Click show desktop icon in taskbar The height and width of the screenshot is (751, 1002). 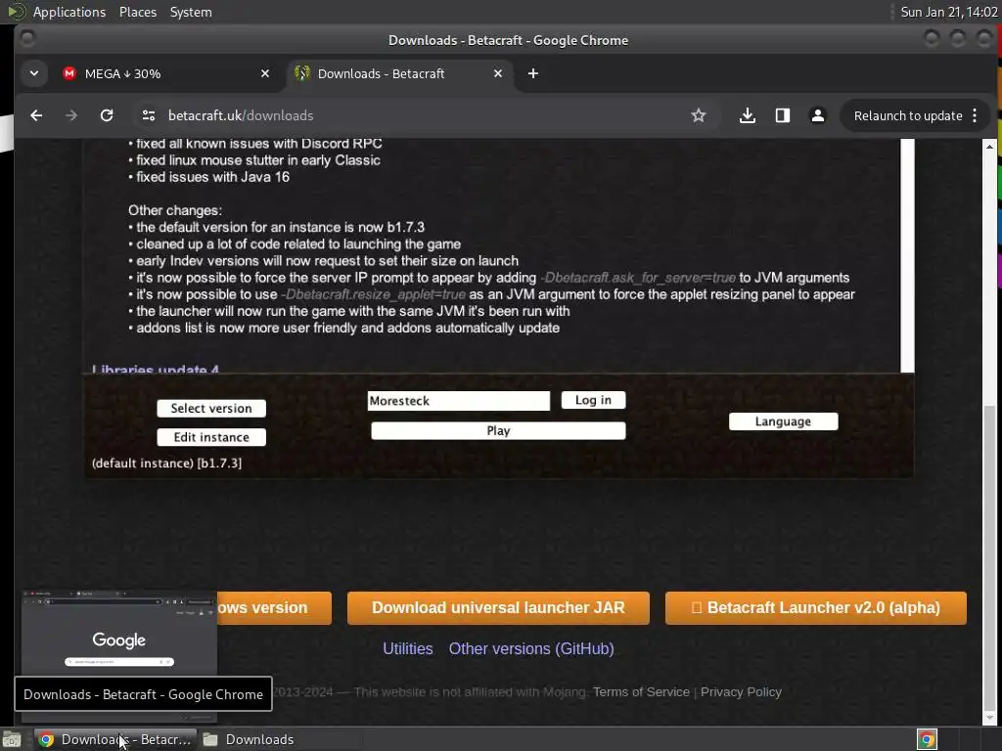click(12, 739)
